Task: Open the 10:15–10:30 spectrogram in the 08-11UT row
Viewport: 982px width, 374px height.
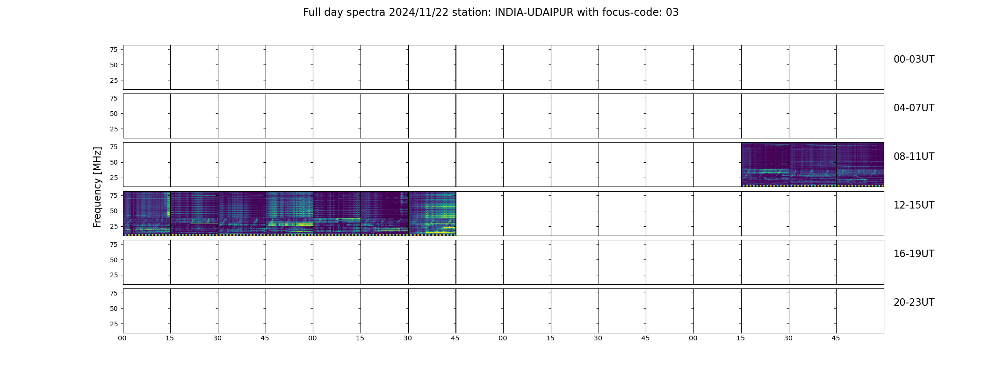Action: (x=765, y=165)
